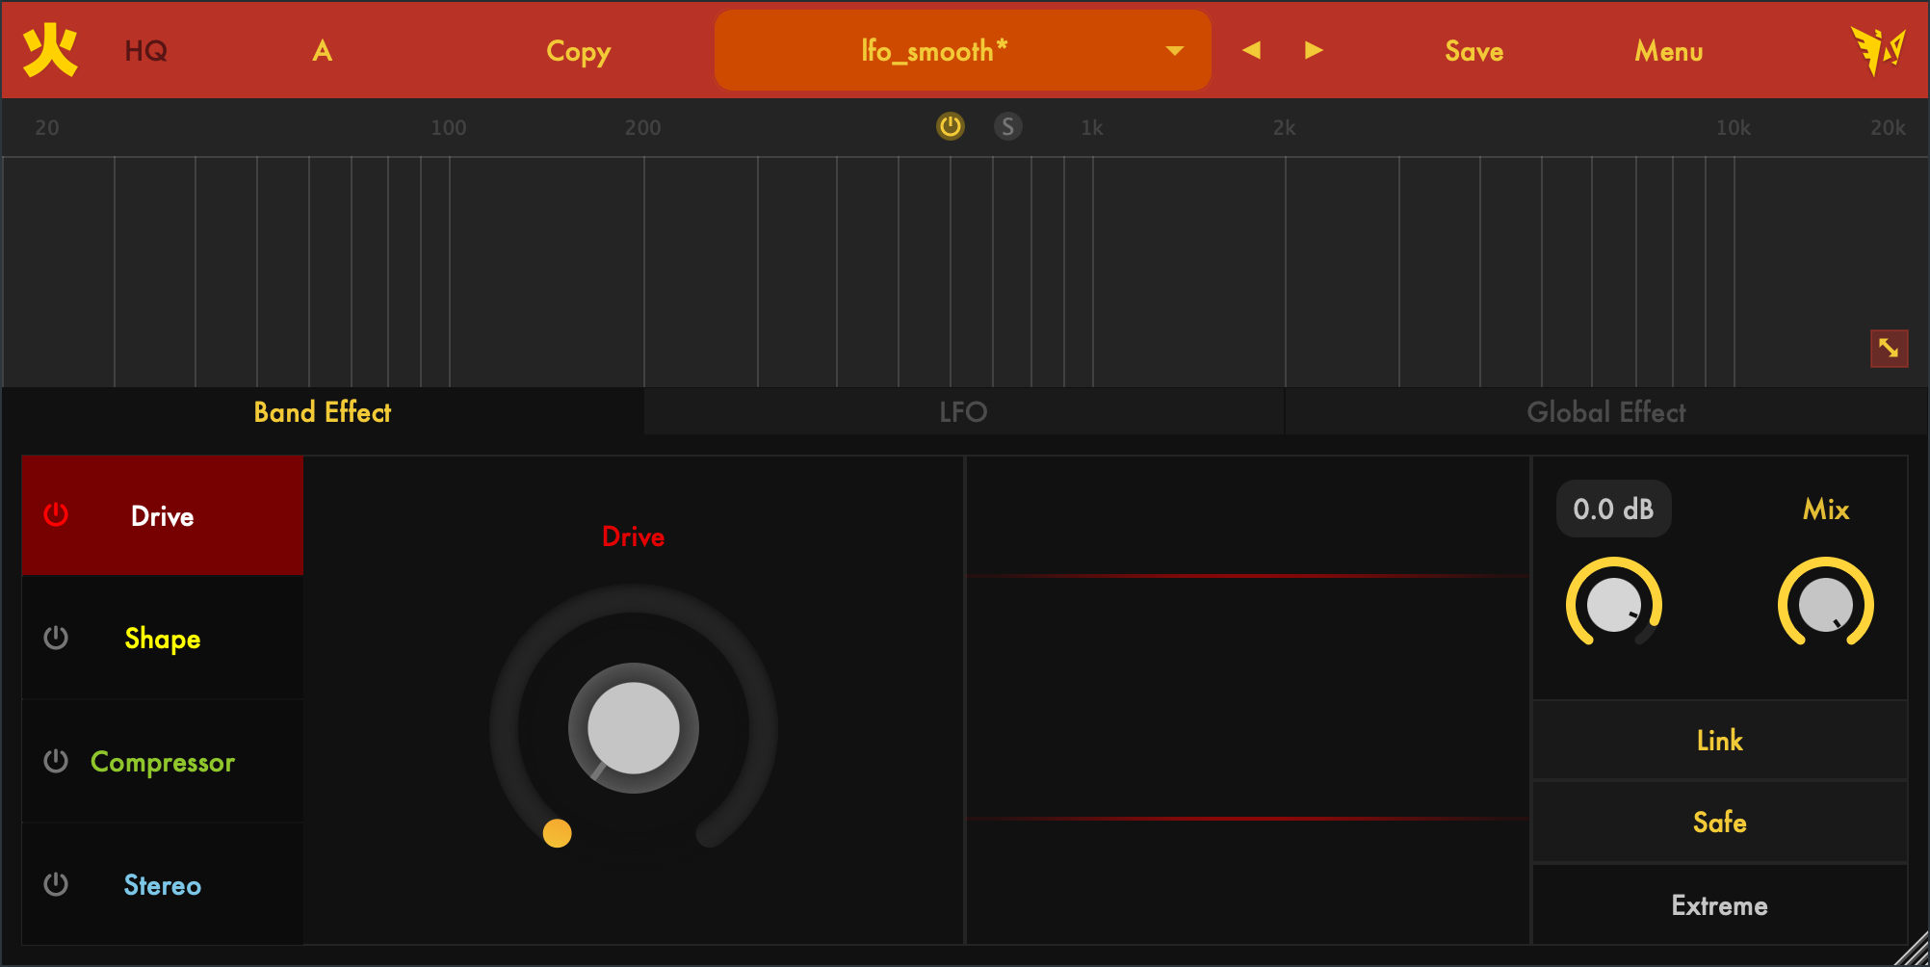Toggle the HQ mode button
Viewport: 1930px width, 967px height.
(146, 51)
